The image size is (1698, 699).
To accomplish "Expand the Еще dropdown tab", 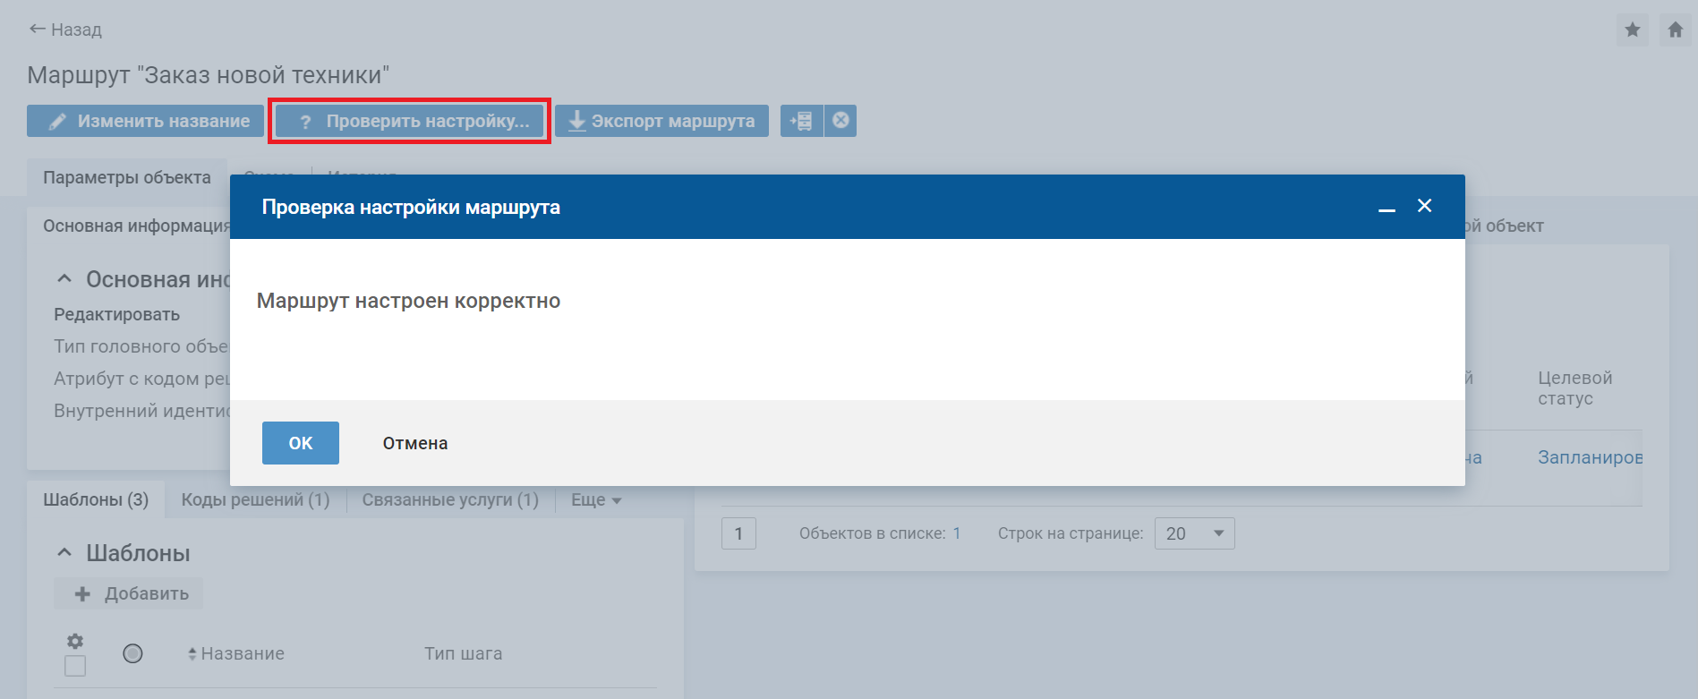I will 596,499.
